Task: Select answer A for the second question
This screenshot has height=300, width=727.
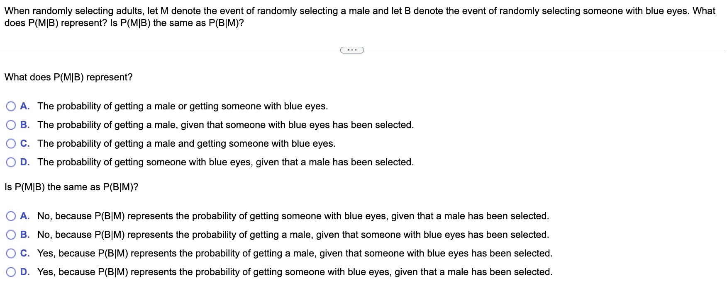Action: coord(10,216)
